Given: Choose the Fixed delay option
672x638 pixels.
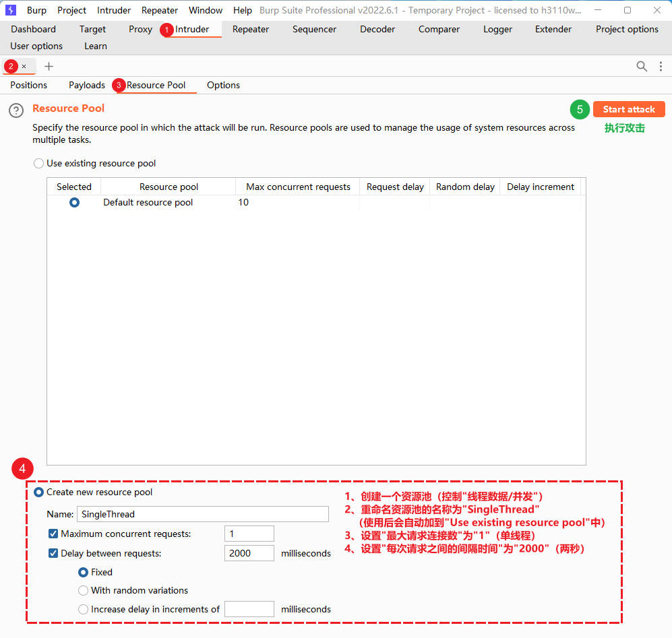Looking at the screenshot, I should pyautogui.click(x=83, y=573).
